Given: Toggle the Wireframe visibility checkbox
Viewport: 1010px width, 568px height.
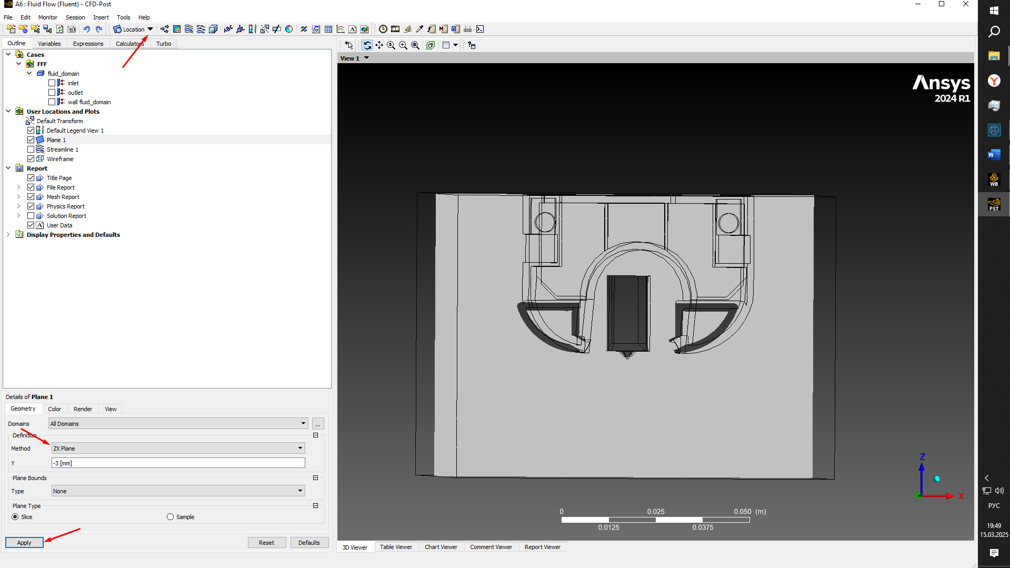Looking at the screenshot, I should (31, 159).
